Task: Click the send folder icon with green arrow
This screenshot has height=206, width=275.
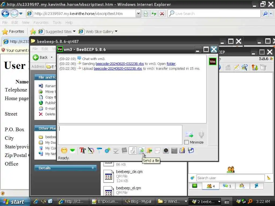Action: click(149, 150)
